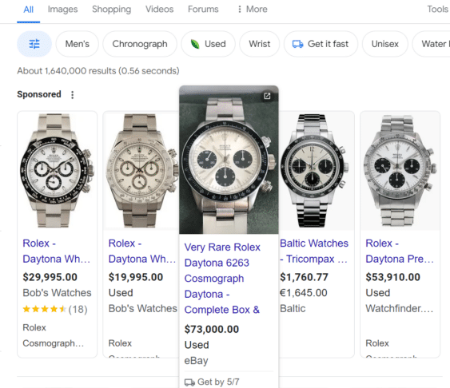Switch to the Images tab
Viewport: 450px width, 388px height.
tap(62, 10)
